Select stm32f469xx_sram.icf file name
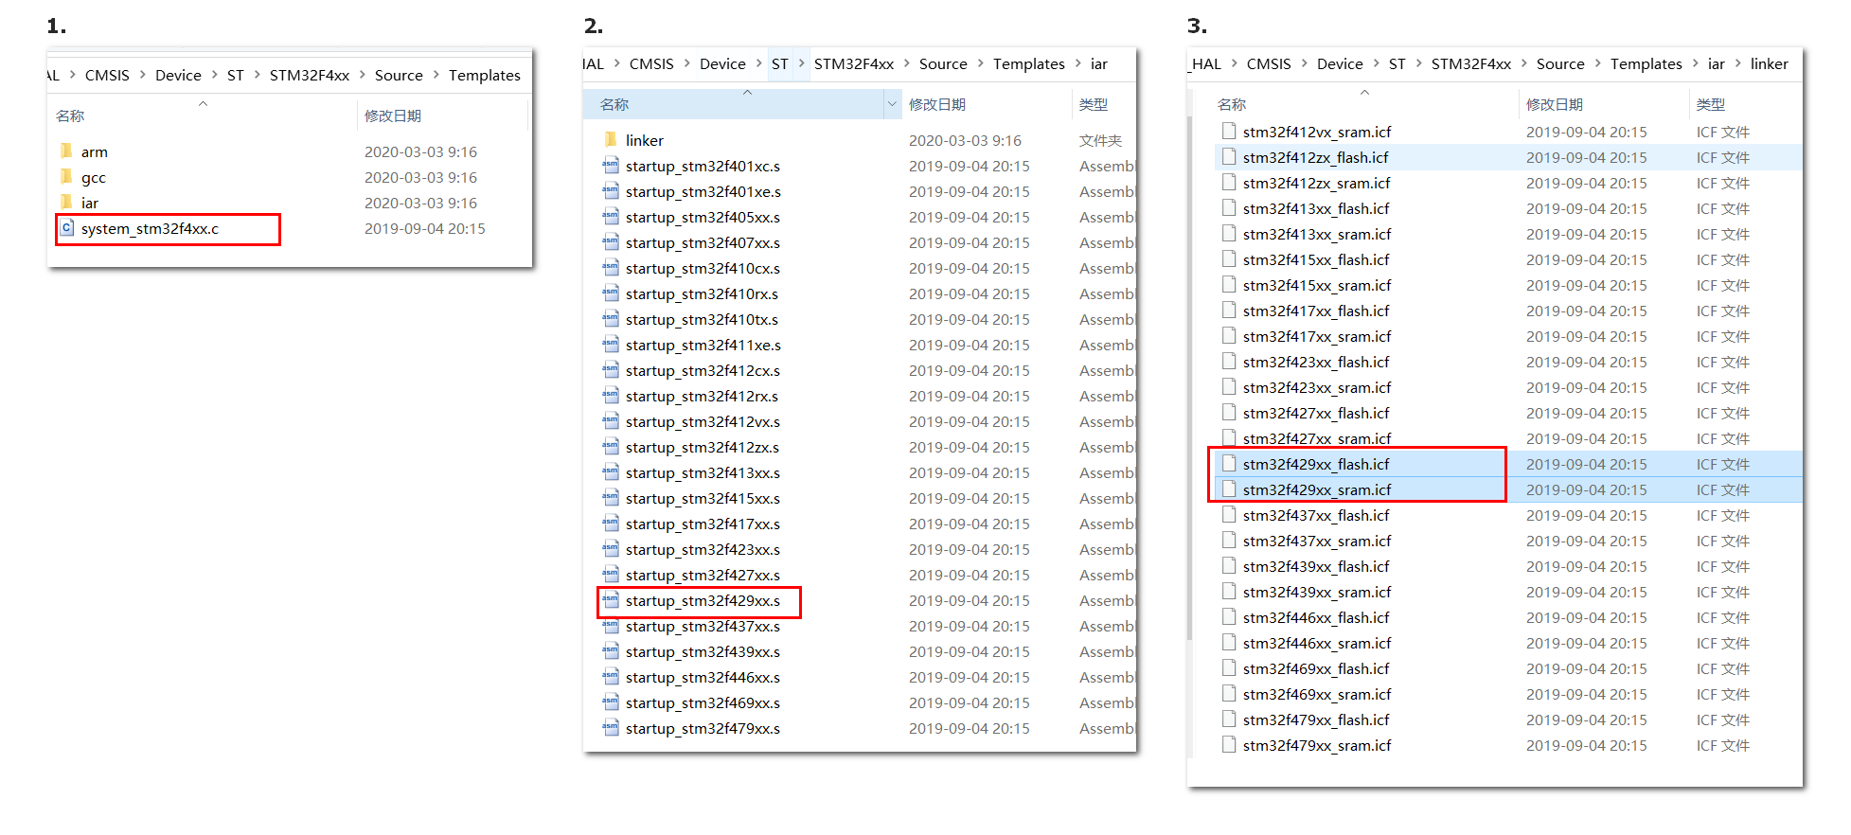The image size is (1851, 835). 1317,694
